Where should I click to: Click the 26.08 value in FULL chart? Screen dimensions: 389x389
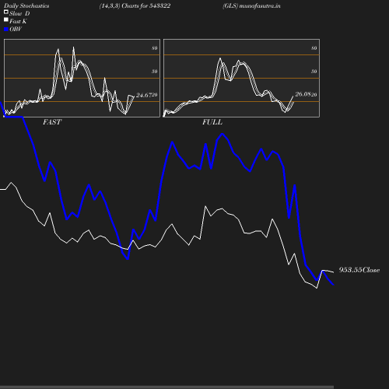pyautogui.click(x=303, y=94)
